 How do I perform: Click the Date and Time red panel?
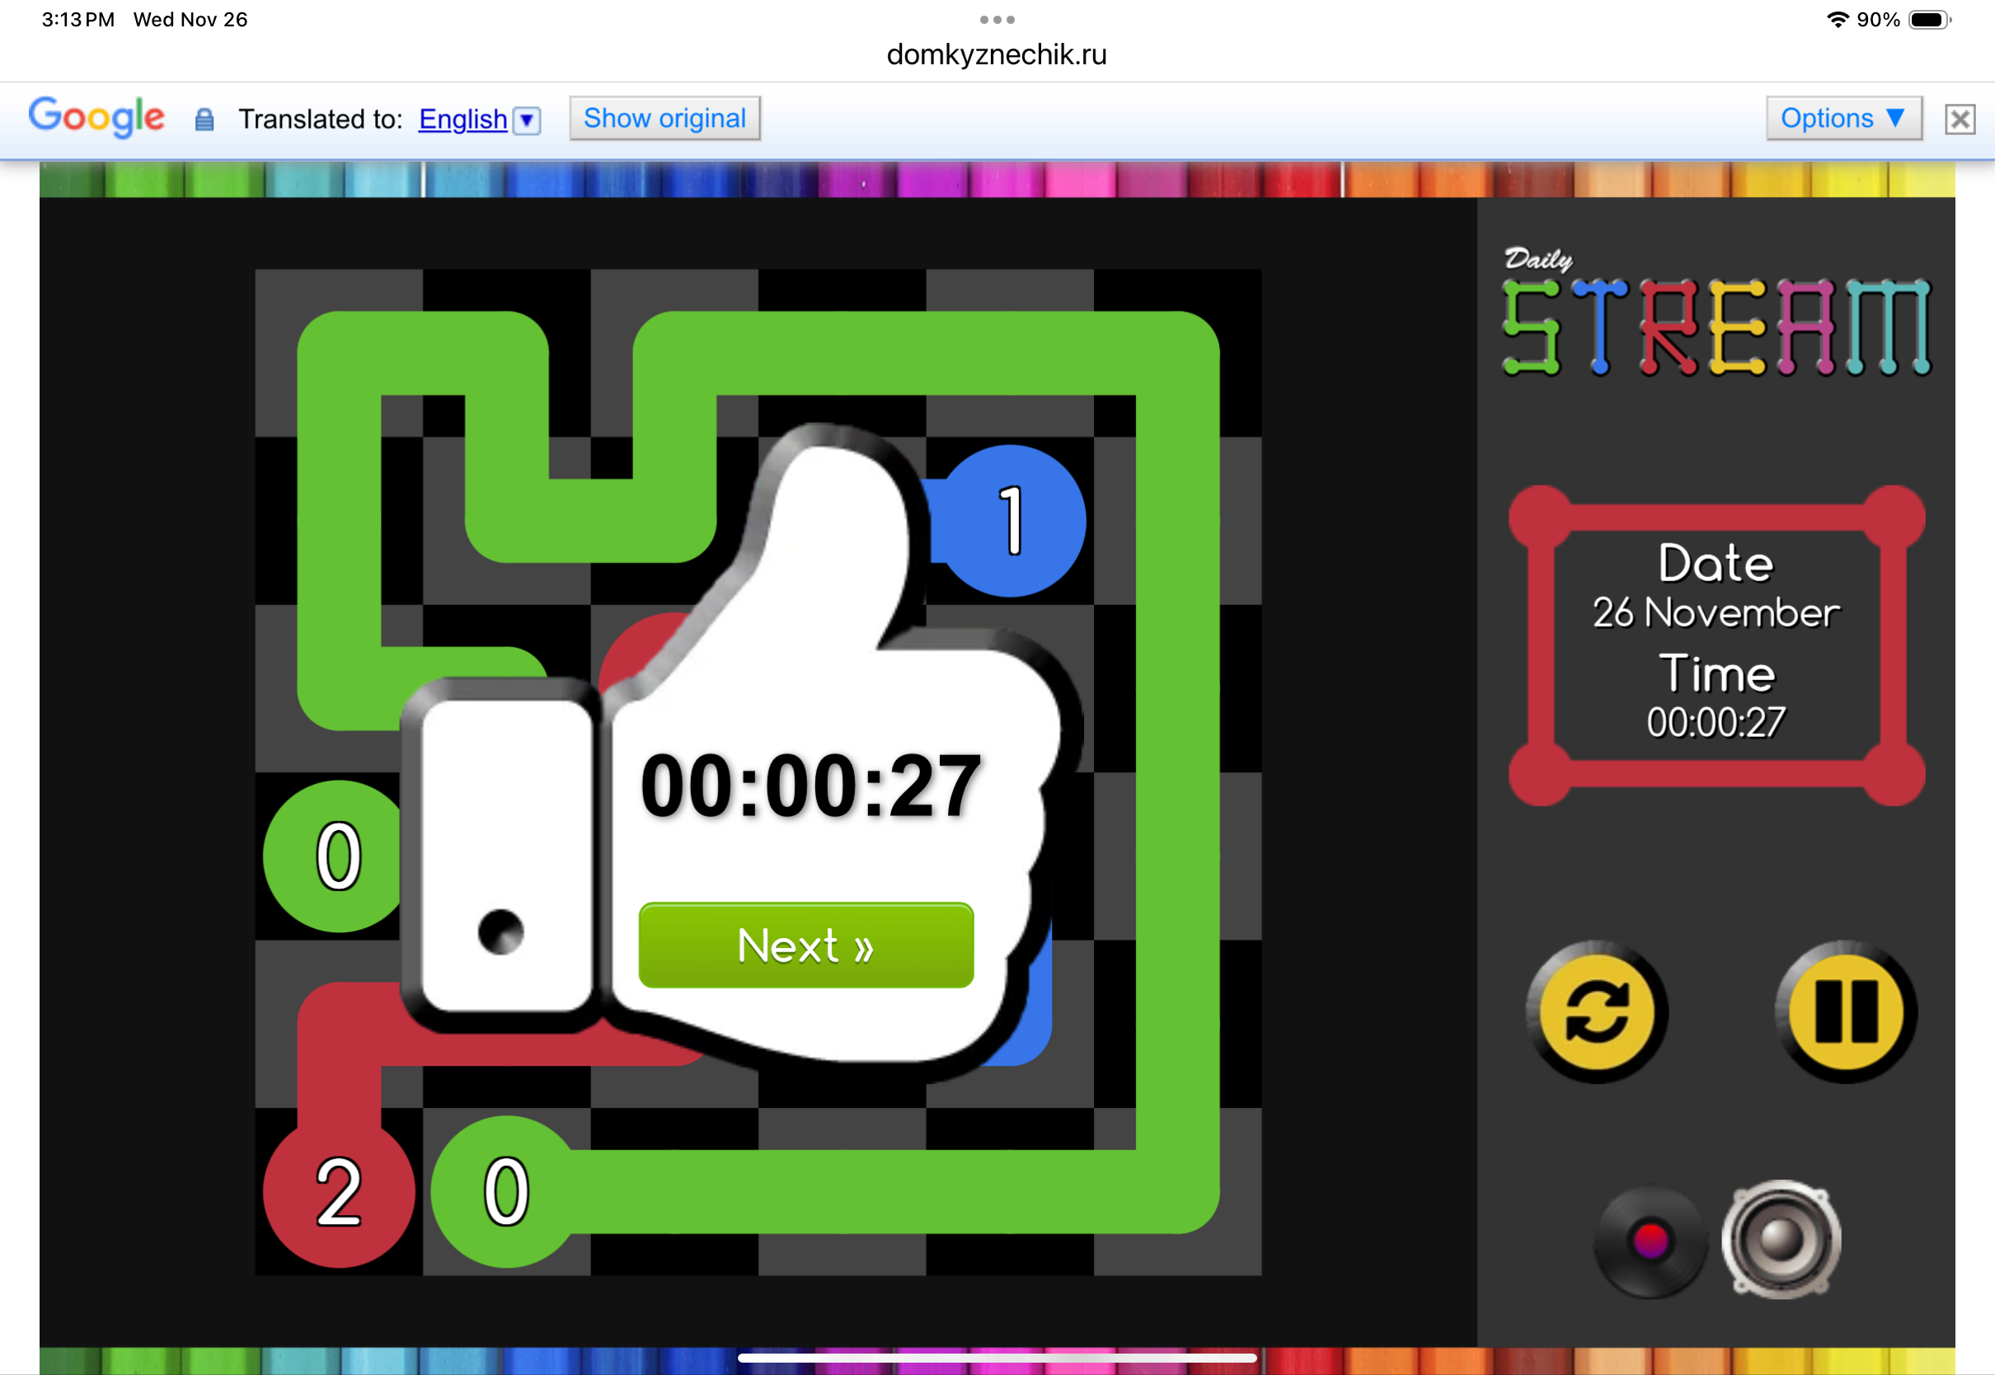click(x=1716, y=645)
